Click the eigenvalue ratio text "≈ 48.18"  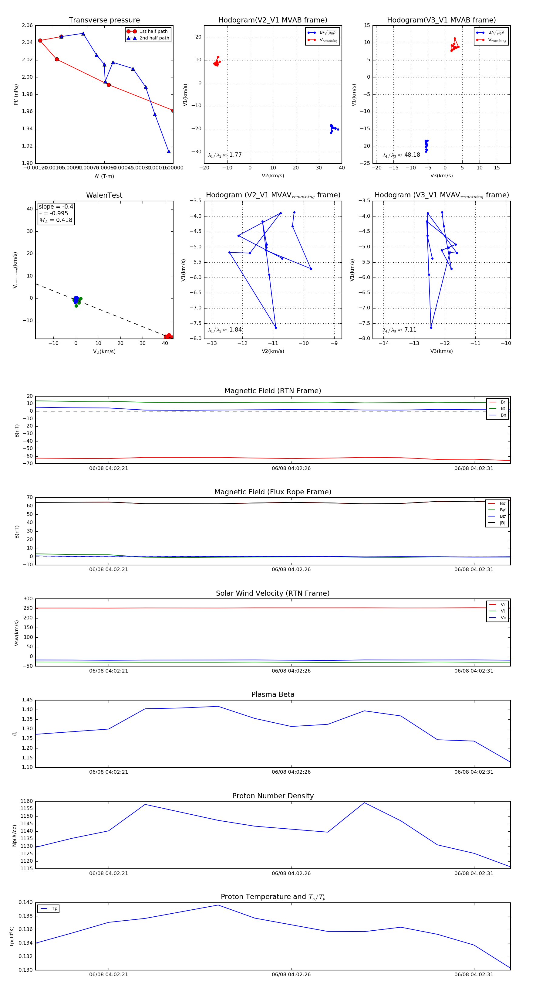pos(401,155)
